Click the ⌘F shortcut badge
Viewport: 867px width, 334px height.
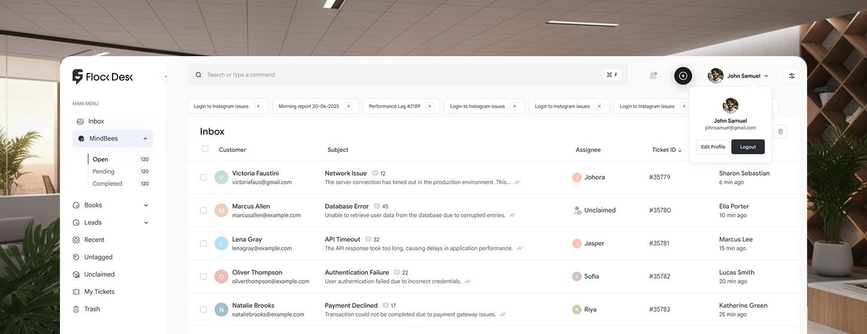[x=613, y=75]
